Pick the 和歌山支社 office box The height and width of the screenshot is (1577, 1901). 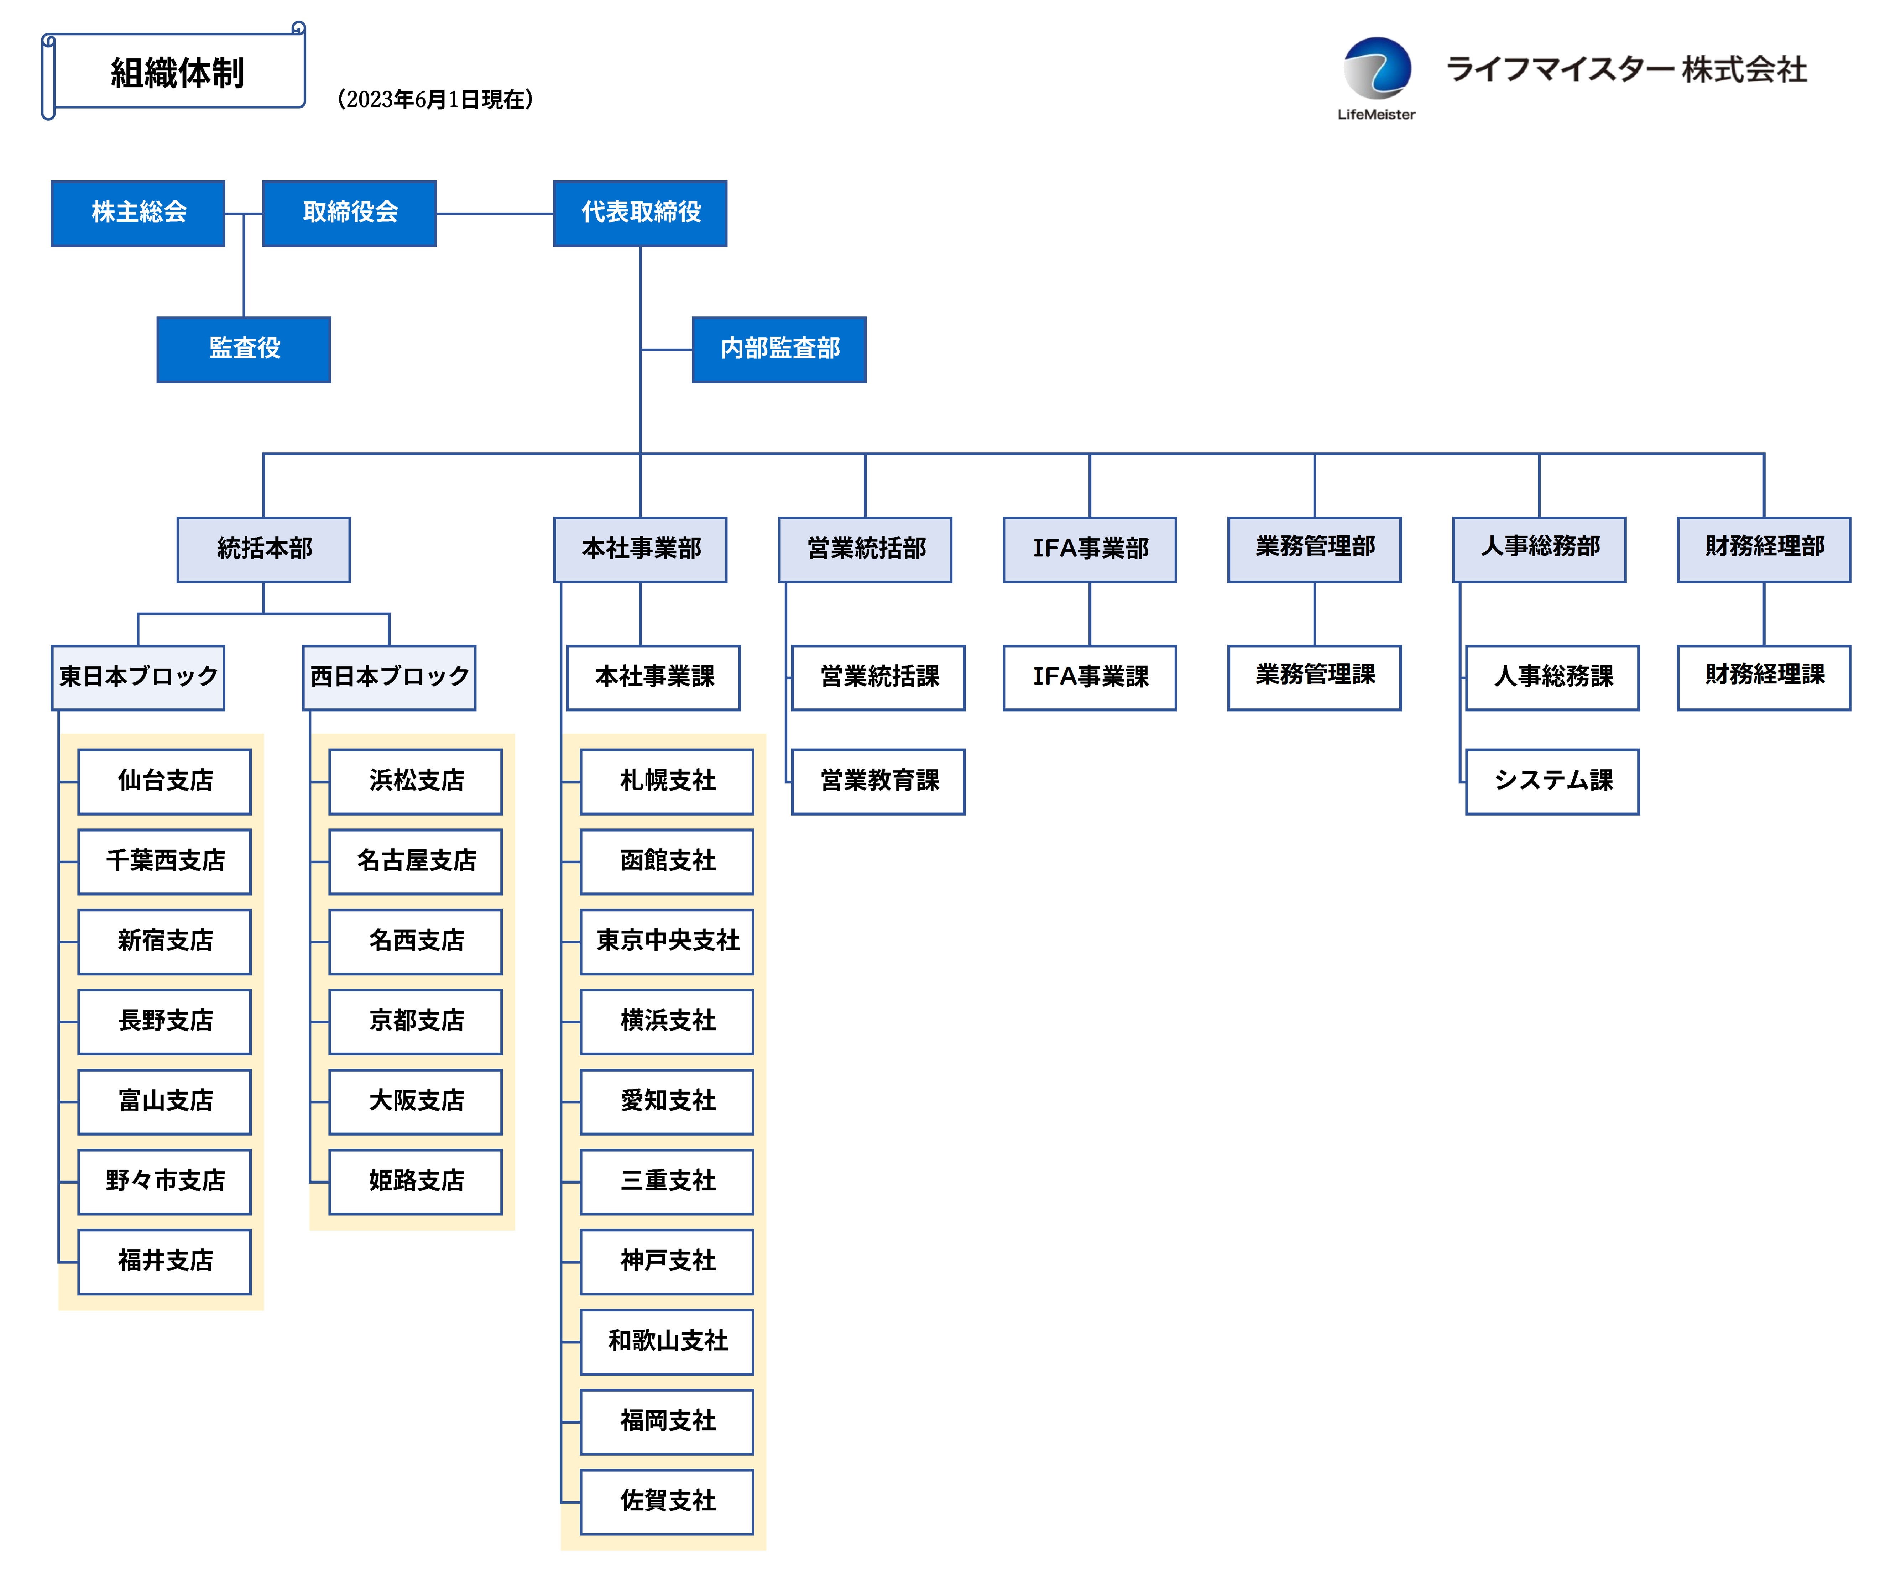[667, 1342]
